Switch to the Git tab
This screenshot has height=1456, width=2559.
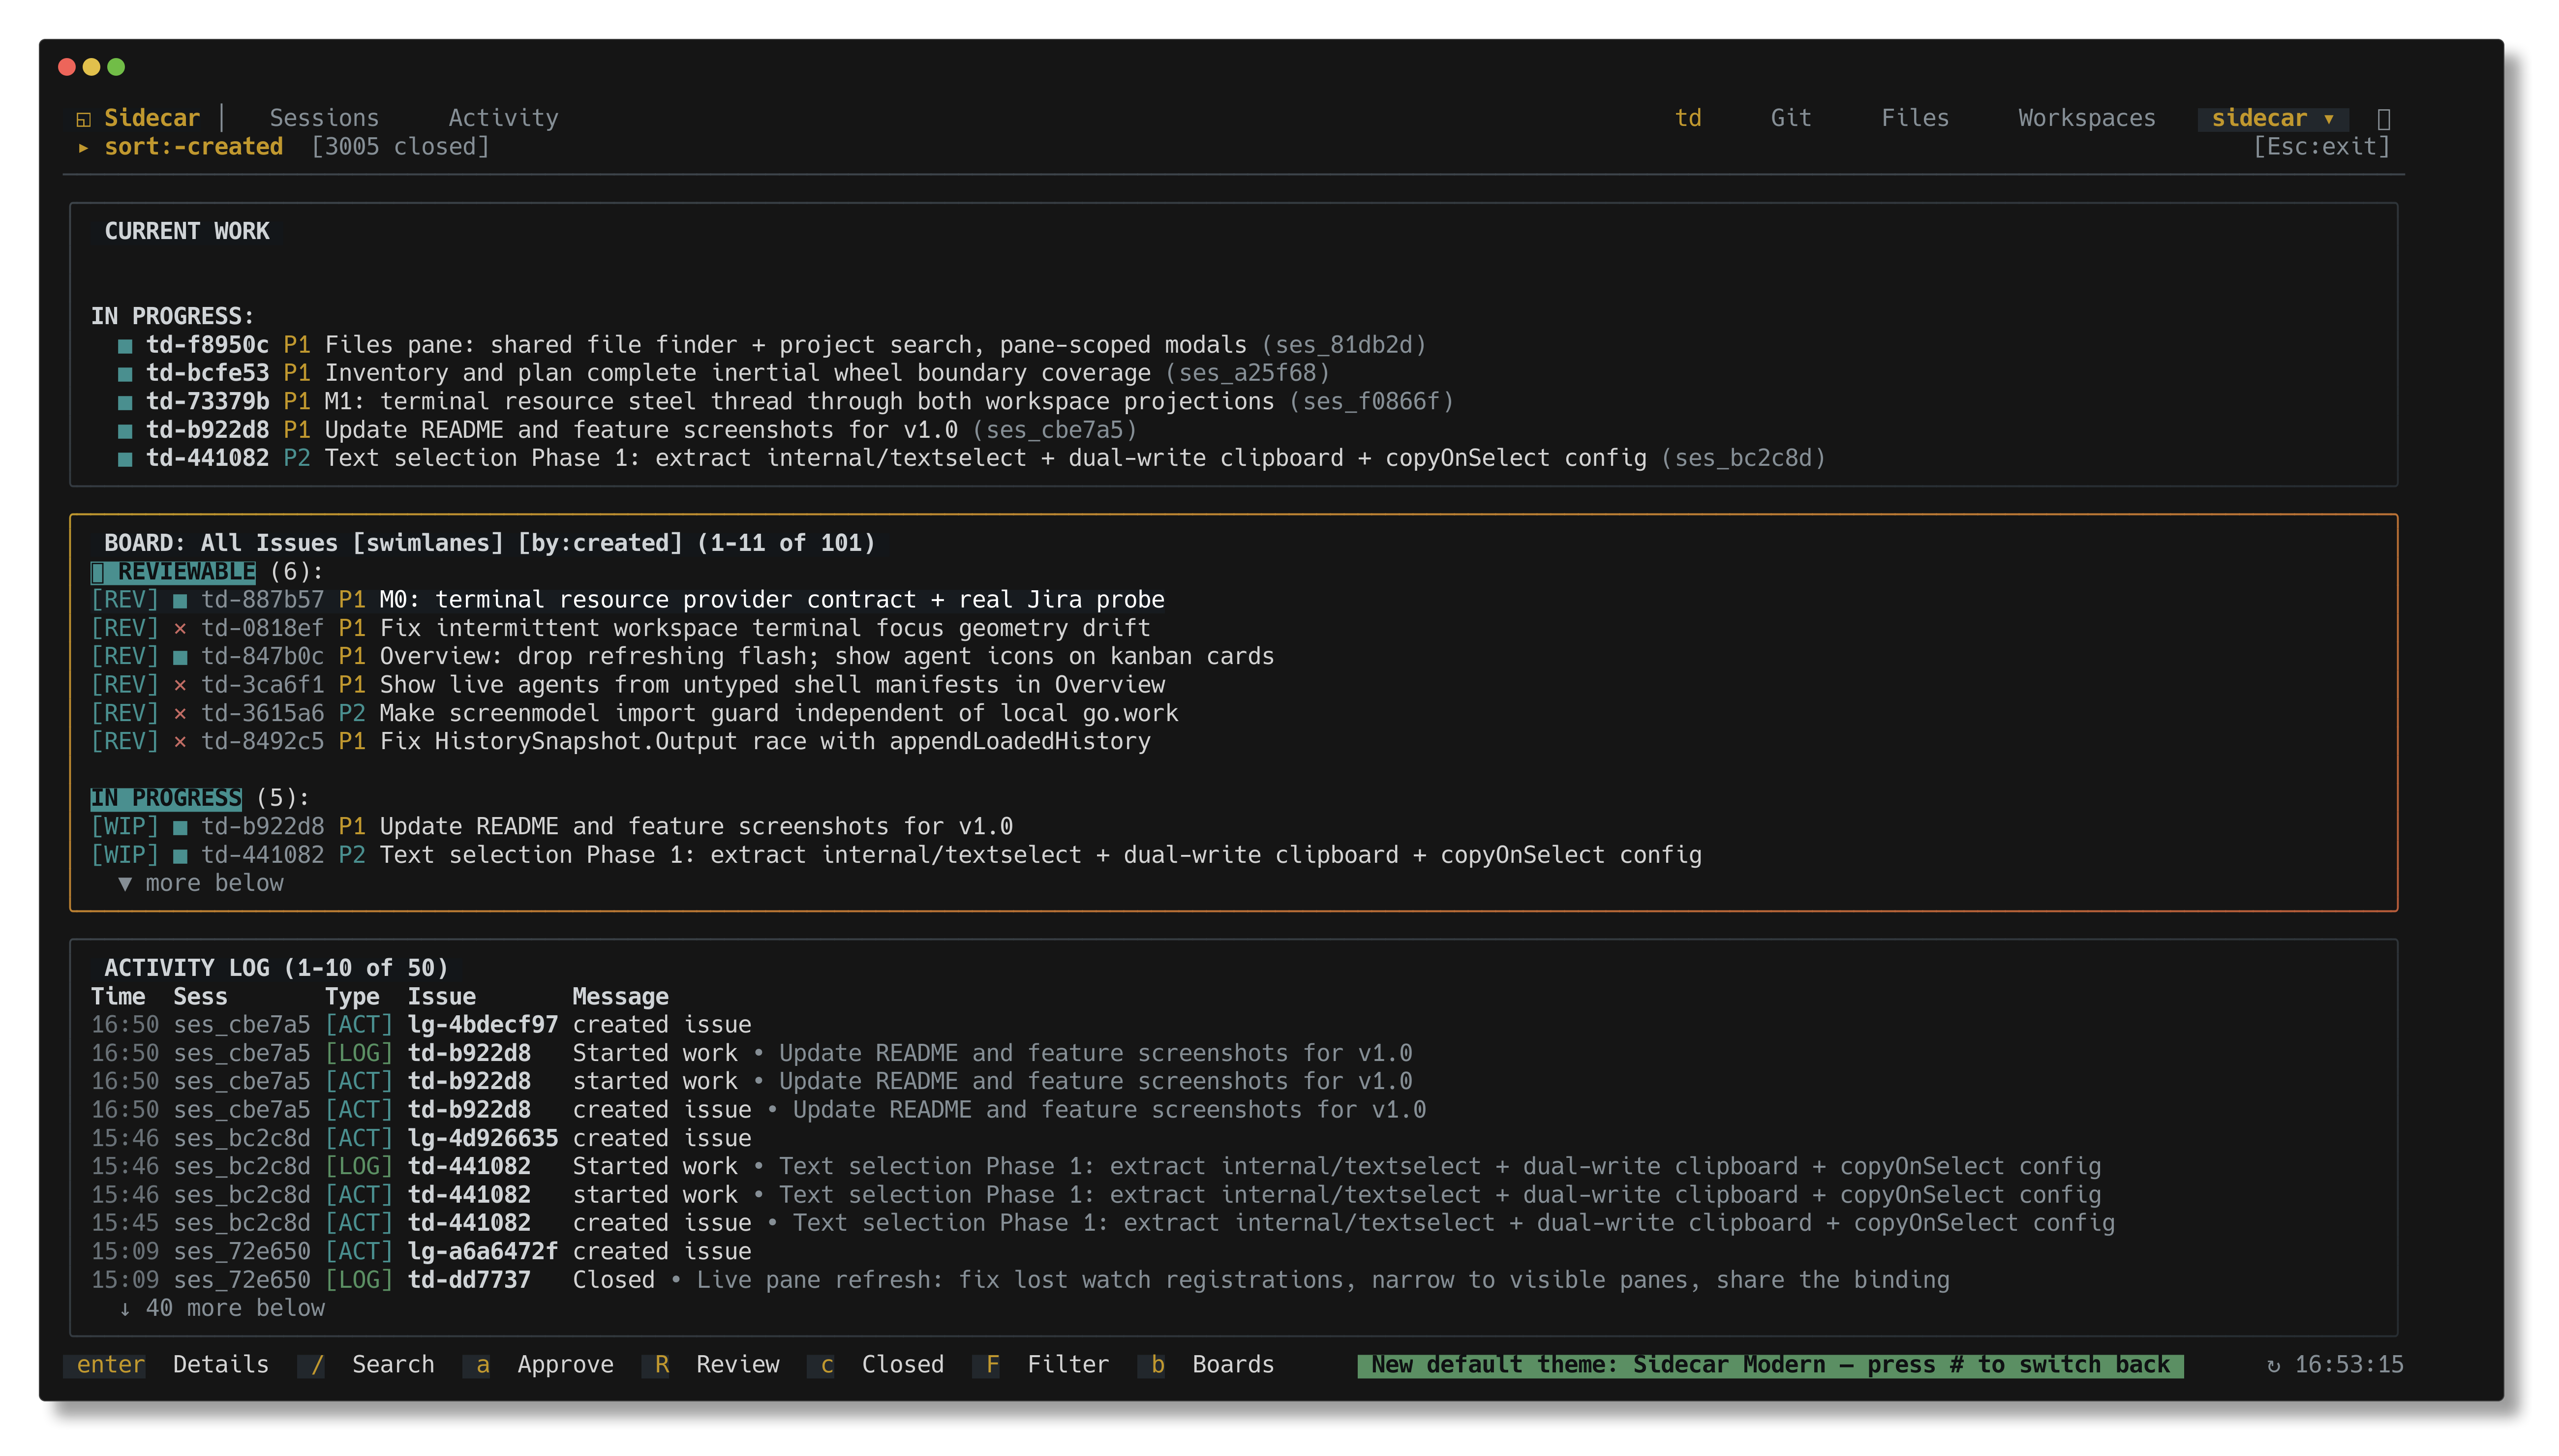point(1791,118)
